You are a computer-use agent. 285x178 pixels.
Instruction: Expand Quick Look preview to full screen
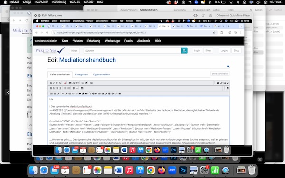coord(39,16)
